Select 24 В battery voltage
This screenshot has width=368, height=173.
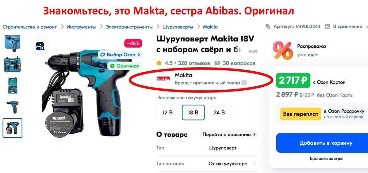click(x=219, y=112)
